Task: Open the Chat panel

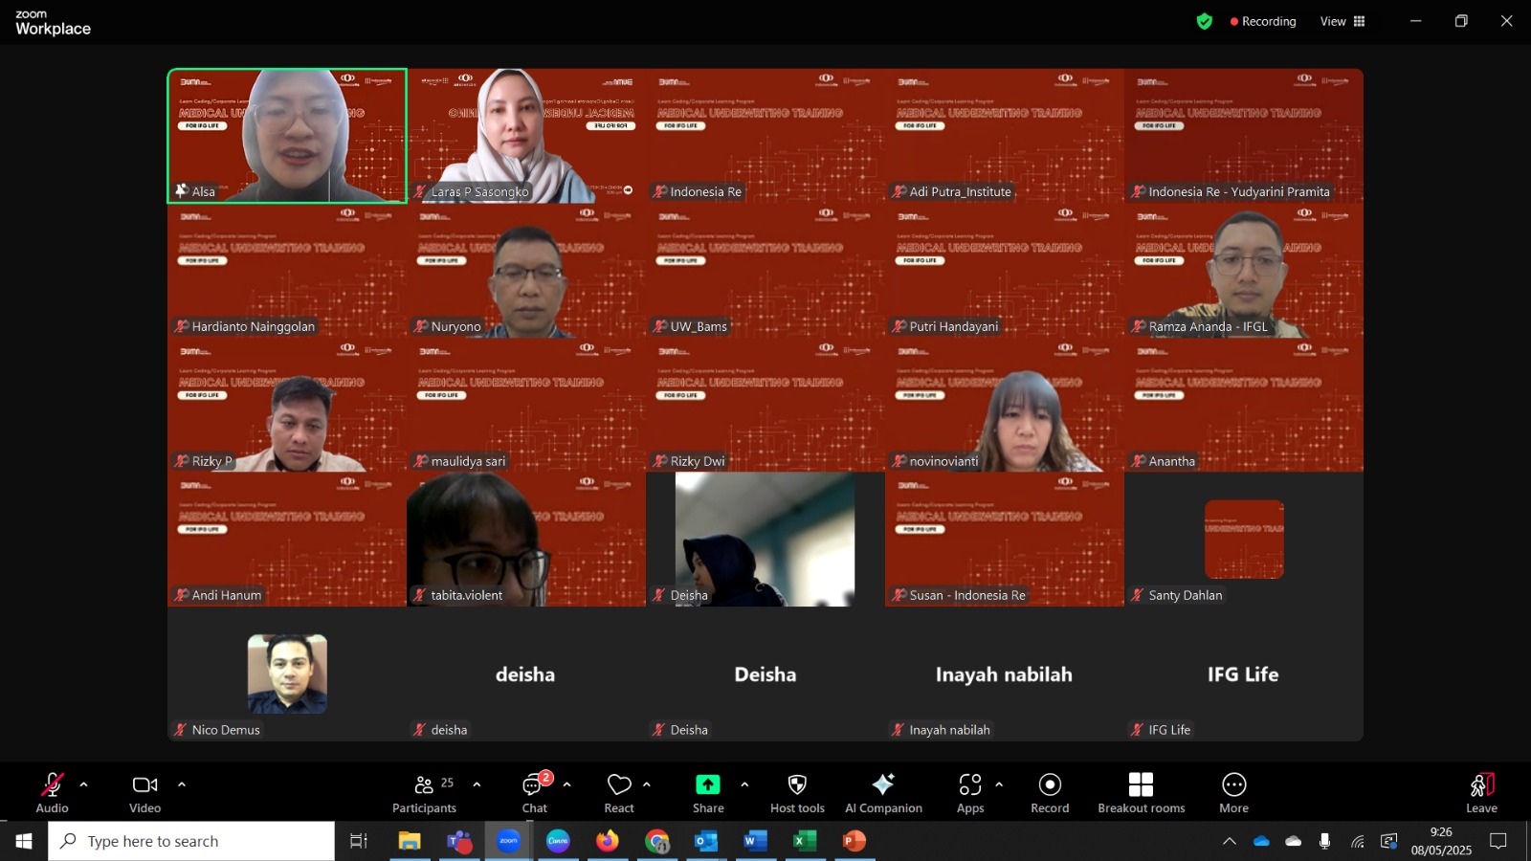Action: (x=534, y=793)
